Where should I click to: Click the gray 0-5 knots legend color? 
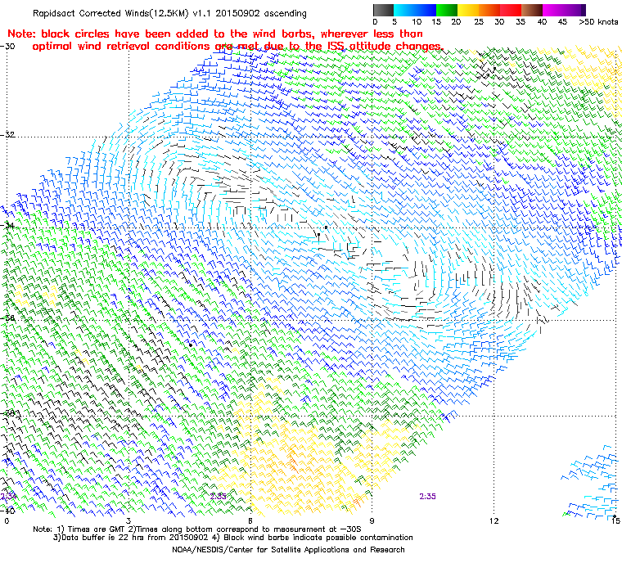[383, 10]
